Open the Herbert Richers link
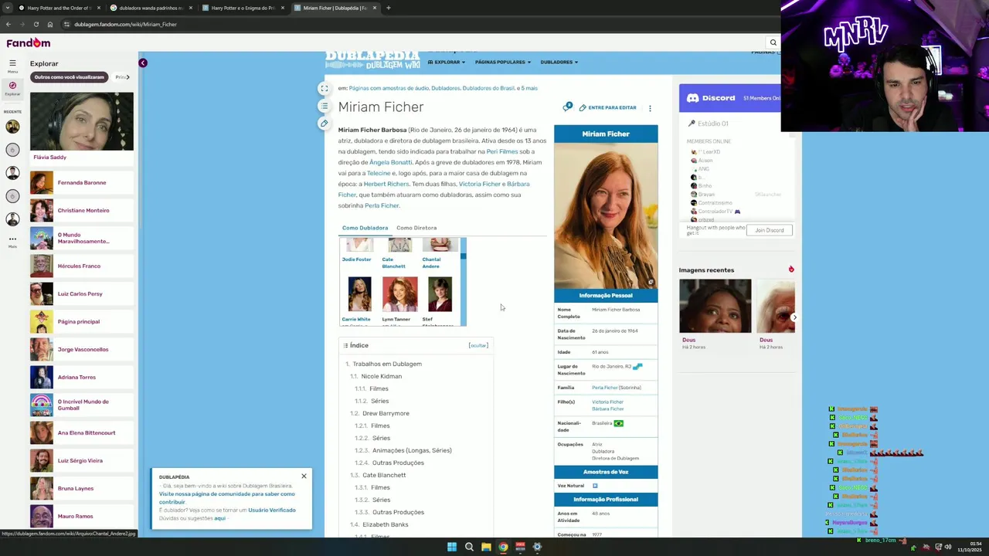989x556 pixels. click(x=386, y=184)
